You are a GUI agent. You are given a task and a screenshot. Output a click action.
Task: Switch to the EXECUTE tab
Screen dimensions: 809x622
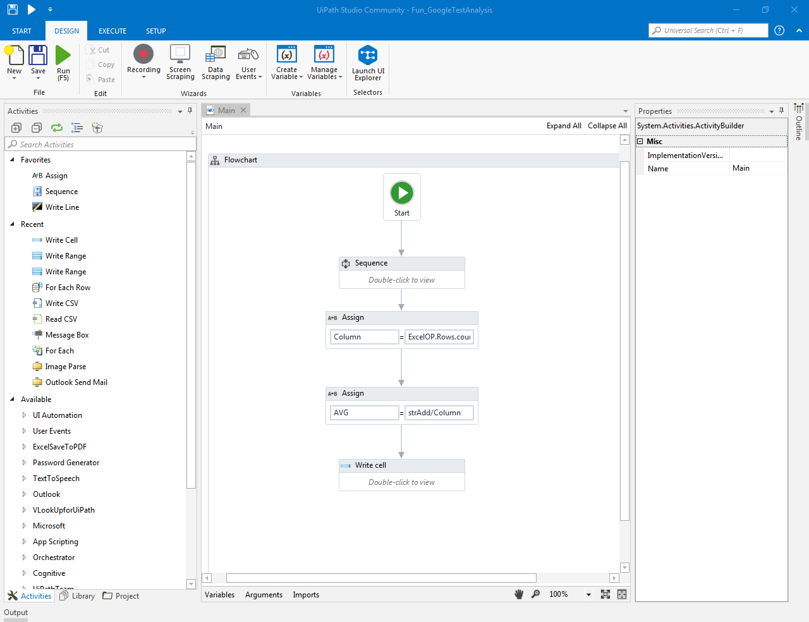click(x=113, y=31)
